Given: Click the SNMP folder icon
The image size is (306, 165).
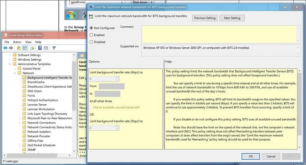Looking at the screenshot, I should point(24,150).
